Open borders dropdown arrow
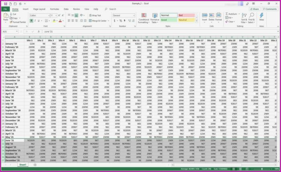Image resolution: width=281 pixels, height=172 pixels. 49,21
